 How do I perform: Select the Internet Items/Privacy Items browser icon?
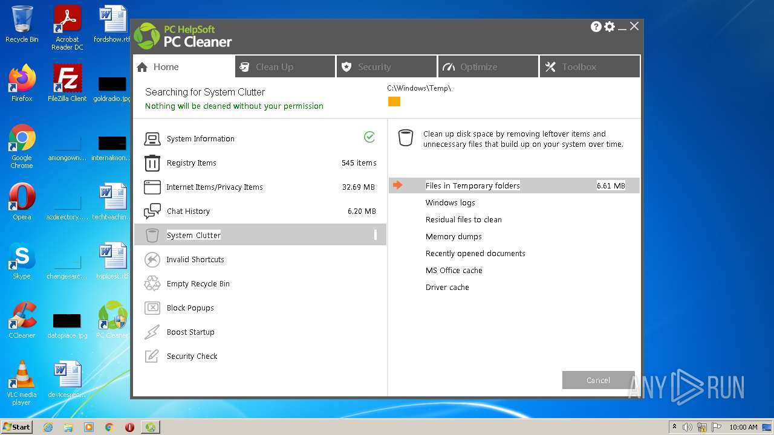(152, 187)
